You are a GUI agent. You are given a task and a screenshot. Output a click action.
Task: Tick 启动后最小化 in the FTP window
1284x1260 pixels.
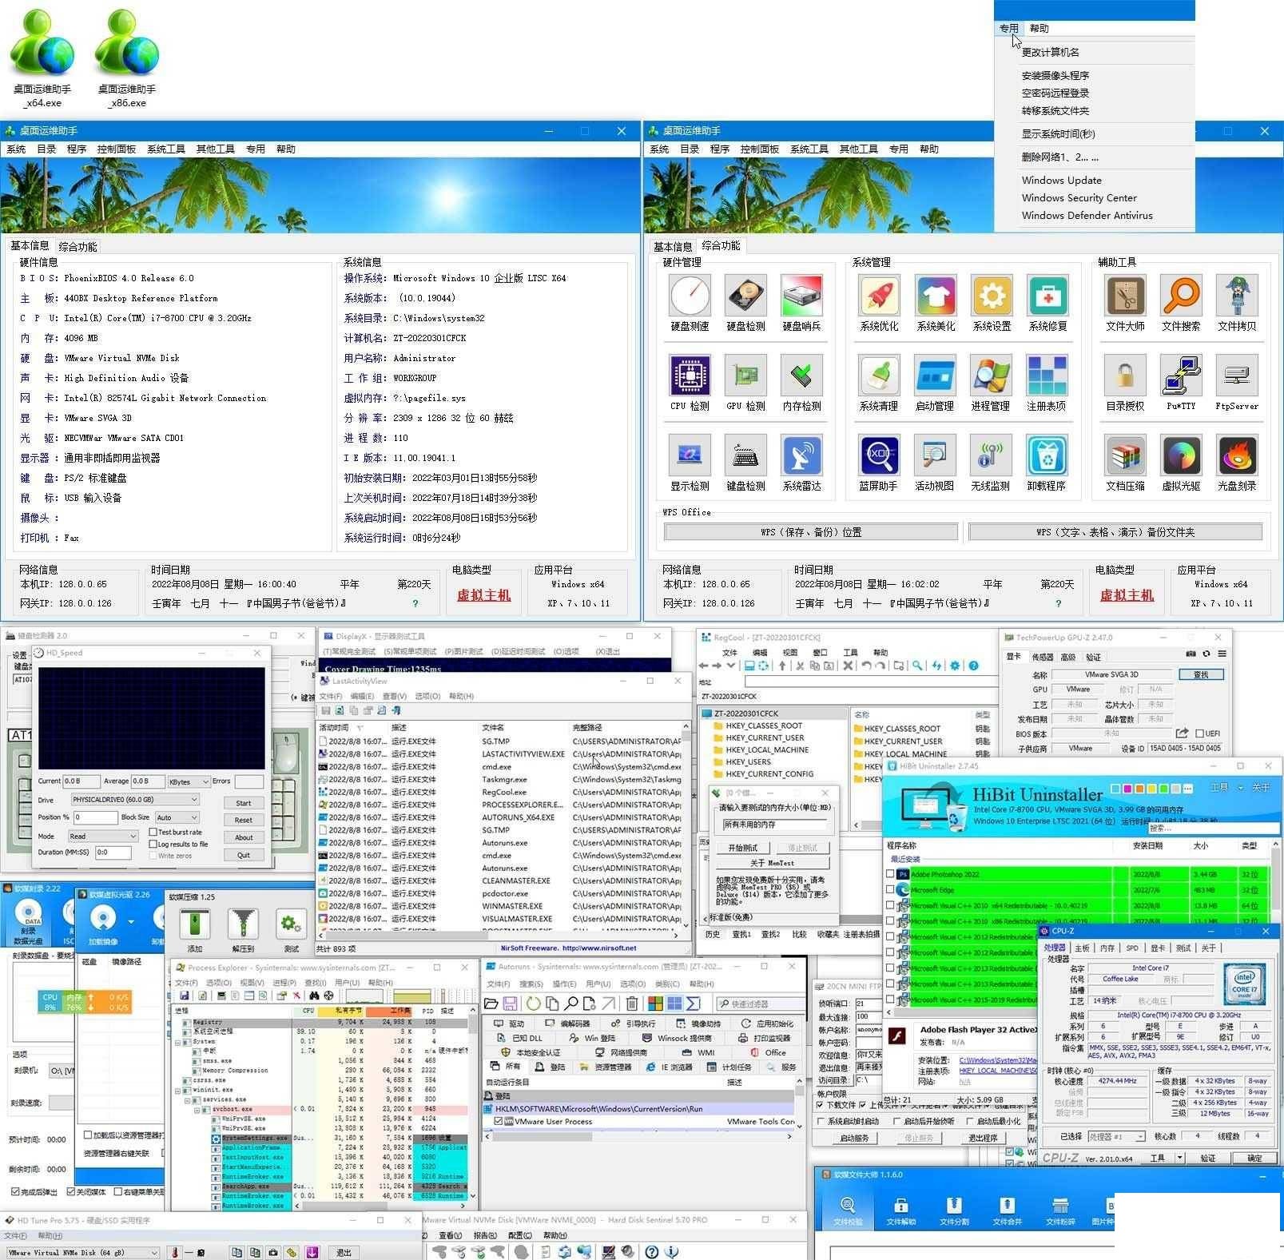pyautogui.click(x=971, y=1121)
